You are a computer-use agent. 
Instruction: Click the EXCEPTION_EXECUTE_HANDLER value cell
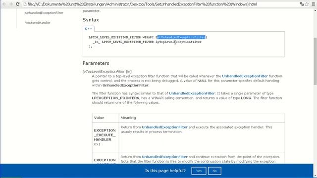(x=106, y=137)
